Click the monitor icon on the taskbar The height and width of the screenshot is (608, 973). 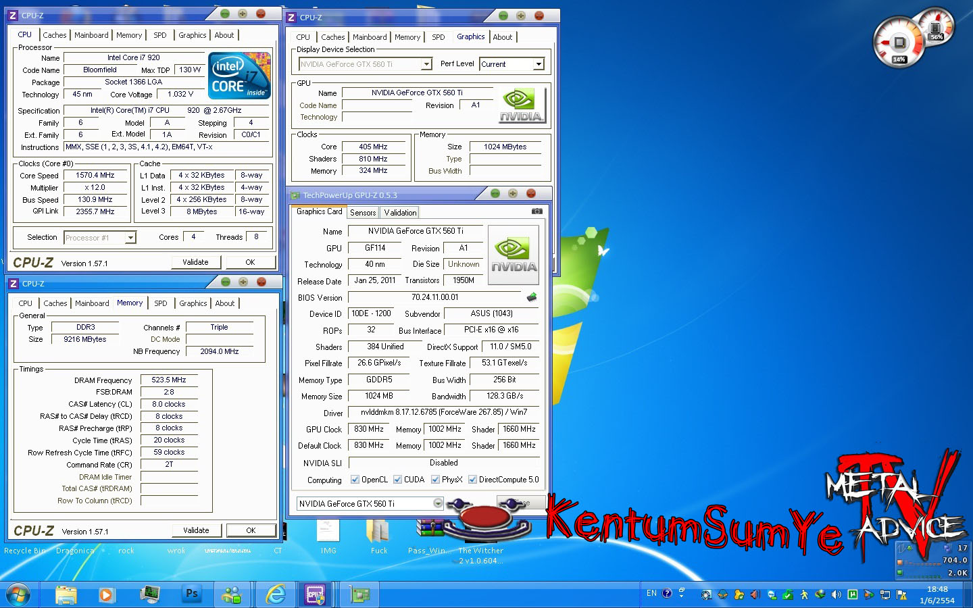[x=149, y=595]
